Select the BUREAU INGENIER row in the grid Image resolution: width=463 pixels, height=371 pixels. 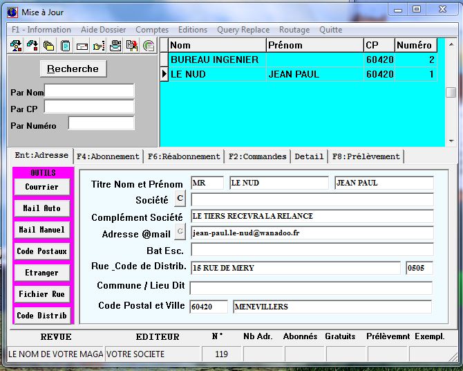click(x=214, y=60)
